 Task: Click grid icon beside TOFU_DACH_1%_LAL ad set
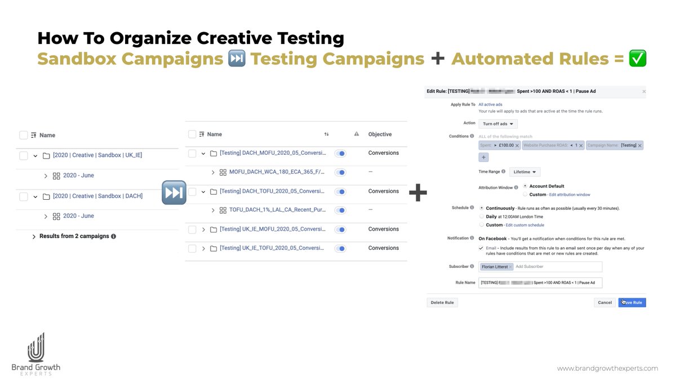click(223, 210)
